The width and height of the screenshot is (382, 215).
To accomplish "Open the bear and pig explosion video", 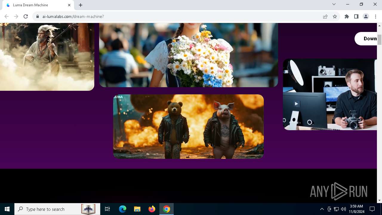I will 188,126.
